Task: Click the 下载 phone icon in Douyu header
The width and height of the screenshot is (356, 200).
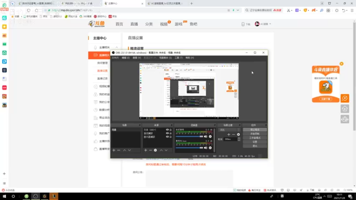Action: pos(243,24)
